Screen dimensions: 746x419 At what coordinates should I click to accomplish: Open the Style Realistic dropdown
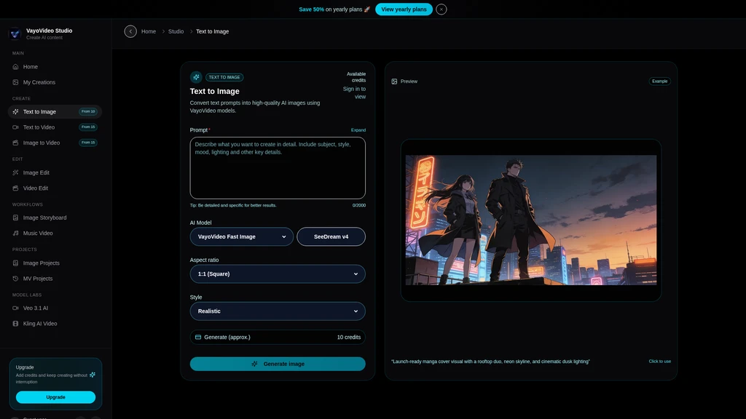(278, 311)
